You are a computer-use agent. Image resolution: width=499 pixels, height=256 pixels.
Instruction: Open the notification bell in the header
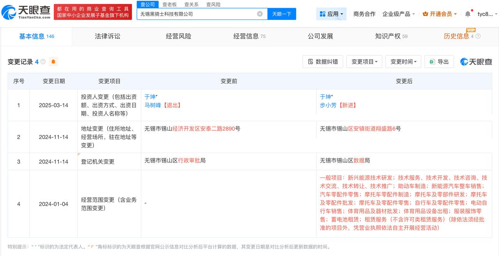[468, 14]
